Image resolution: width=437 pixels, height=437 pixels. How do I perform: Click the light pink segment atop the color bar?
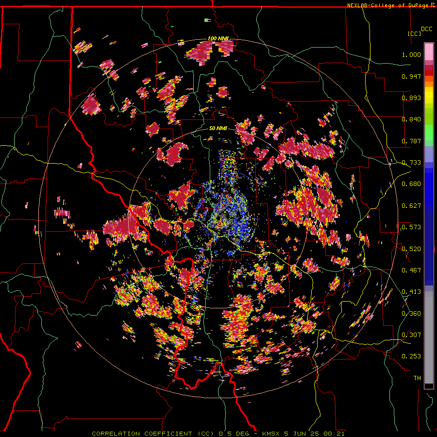429,51
